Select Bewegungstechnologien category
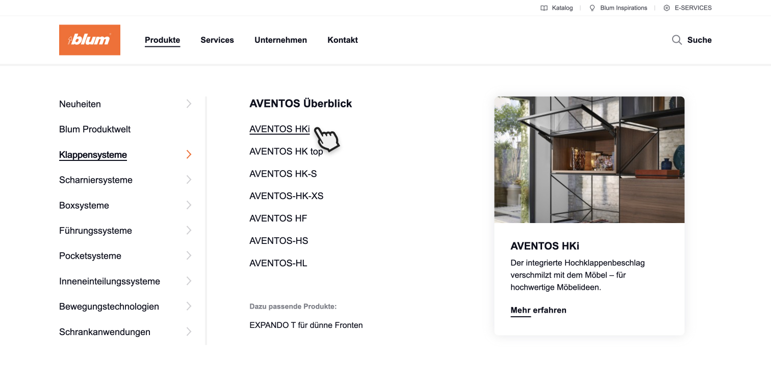This screenshot has width=771, height=386. pos(109,307)
